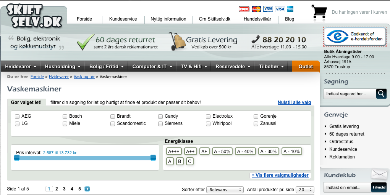Click the American Express card icon
This screenshot has width=390, height=195.
tap(290, 9)
